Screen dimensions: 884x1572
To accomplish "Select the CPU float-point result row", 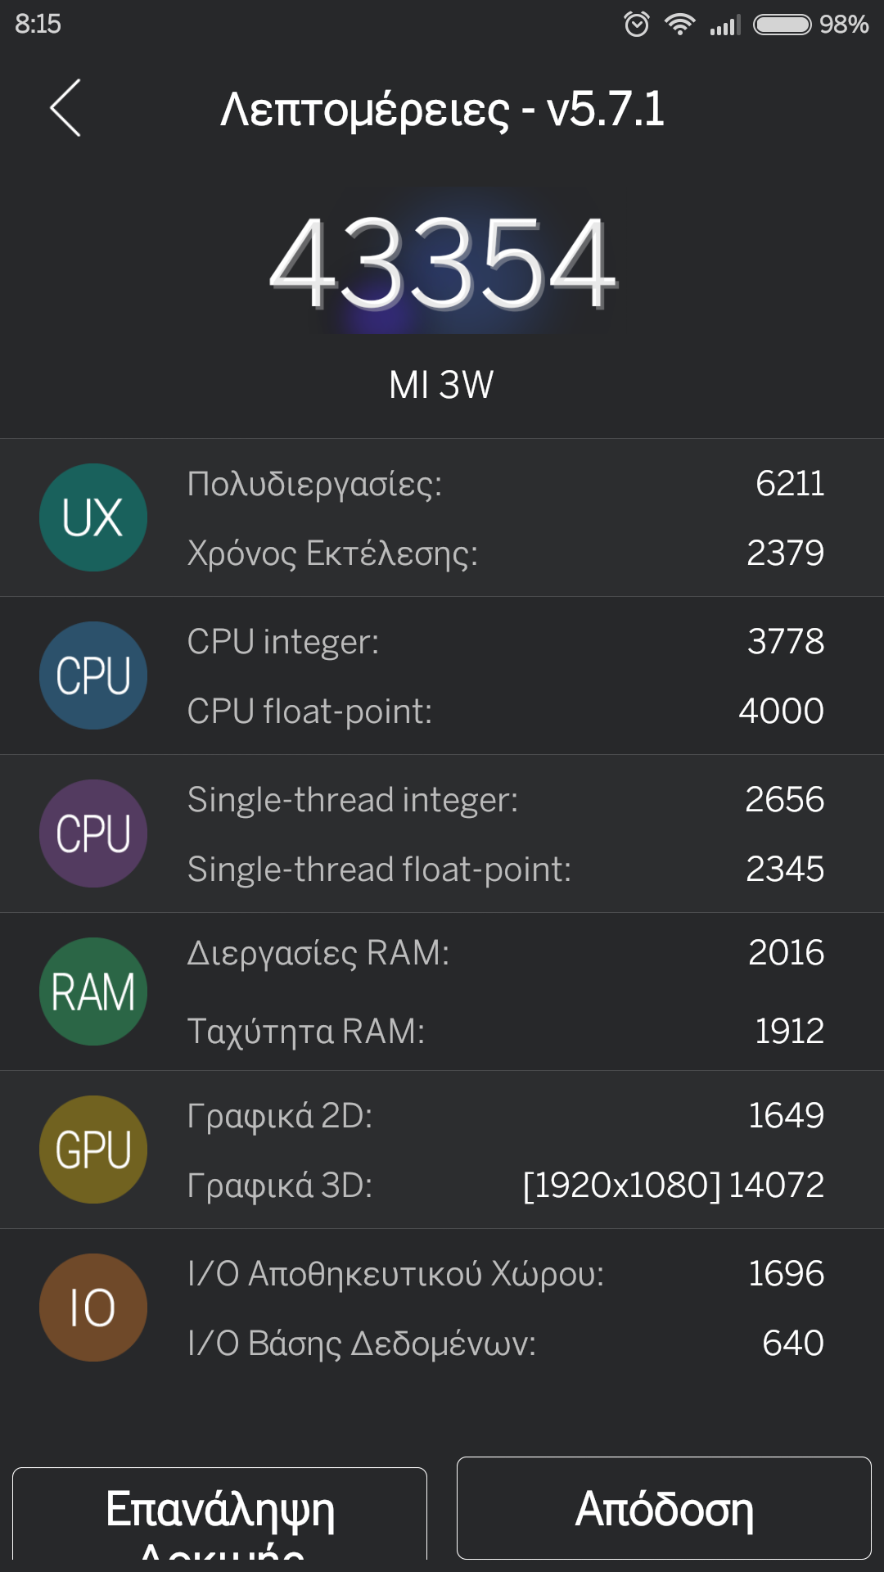I will coord(505,711).
